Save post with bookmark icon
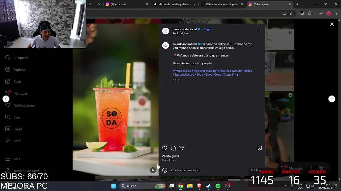 click(x=259, y=148)
